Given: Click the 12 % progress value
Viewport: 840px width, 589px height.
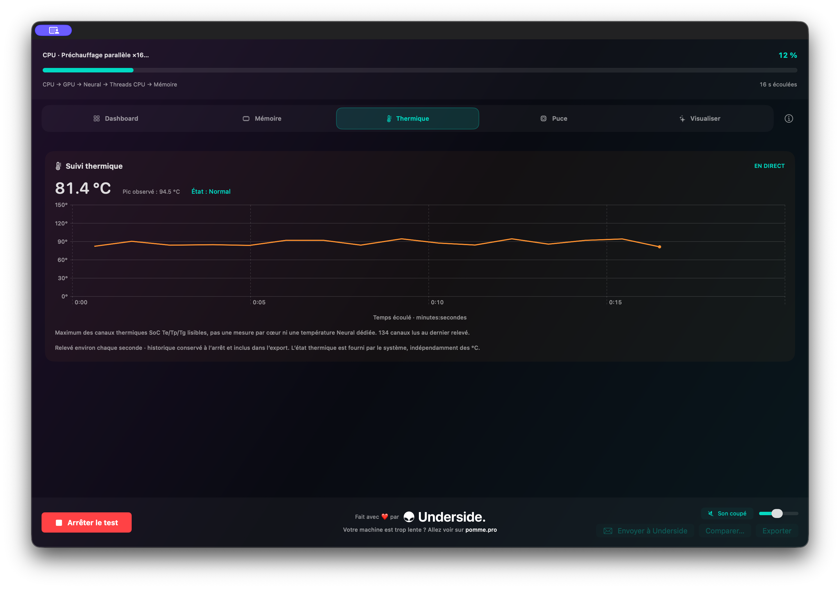Looking at the screenshot, I should pyautogui.click(x=788, y=55).
